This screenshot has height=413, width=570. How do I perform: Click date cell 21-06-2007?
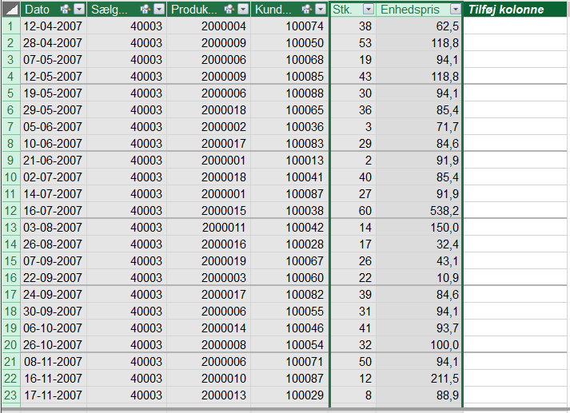pyautogui.click(x=54, y=161)
